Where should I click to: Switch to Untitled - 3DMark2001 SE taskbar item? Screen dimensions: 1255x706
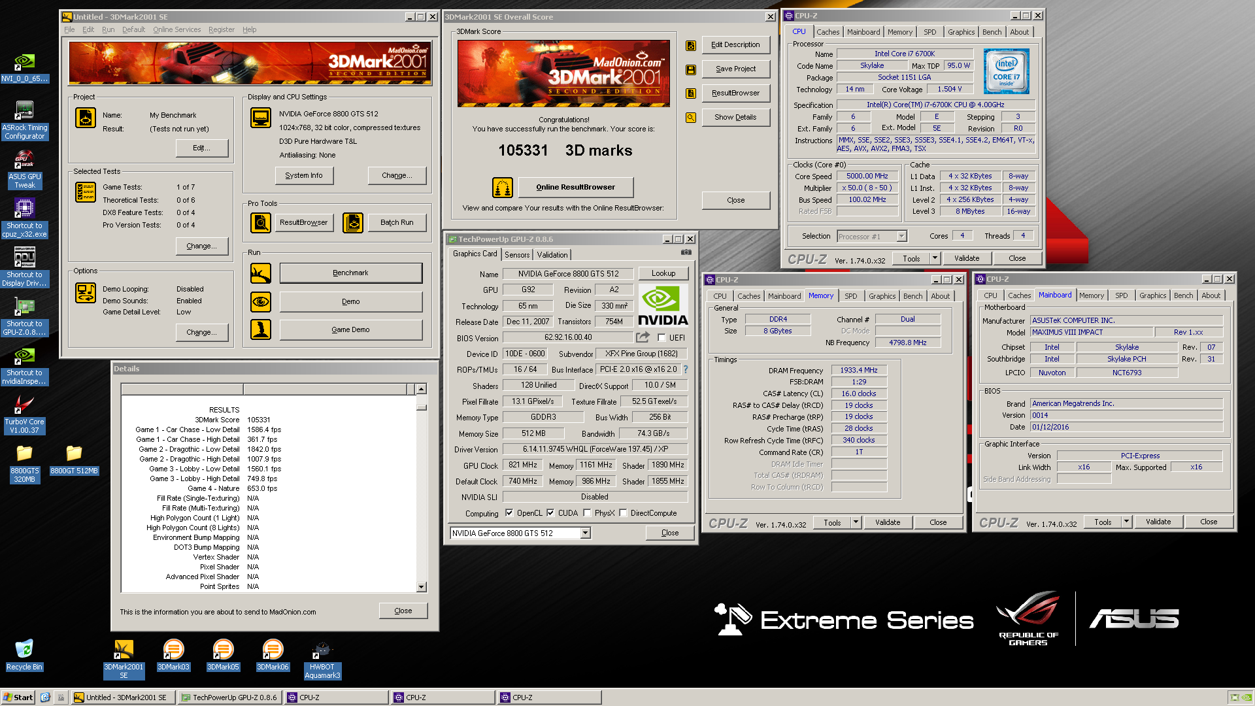coord(123,698)
